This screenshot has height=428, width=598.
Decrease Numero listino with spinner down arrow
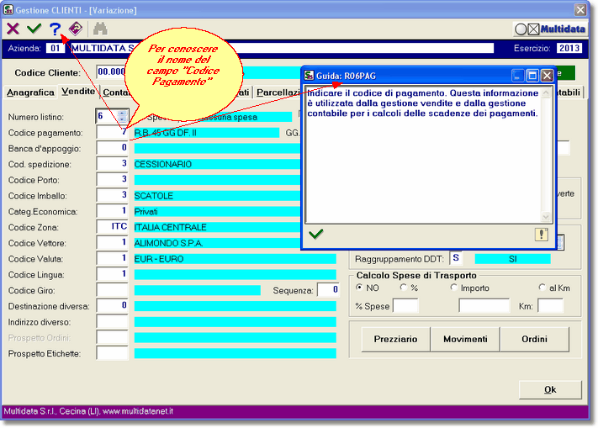click(122, 119)
